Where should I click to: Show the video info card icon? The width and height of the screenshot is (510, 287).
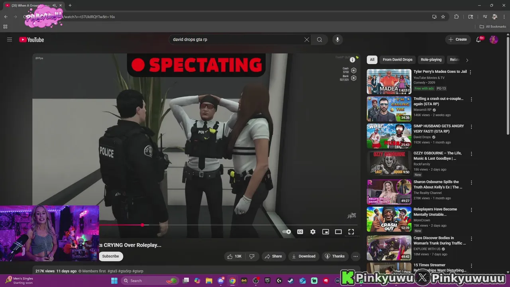pyautogui.click(x=352, y=60)
